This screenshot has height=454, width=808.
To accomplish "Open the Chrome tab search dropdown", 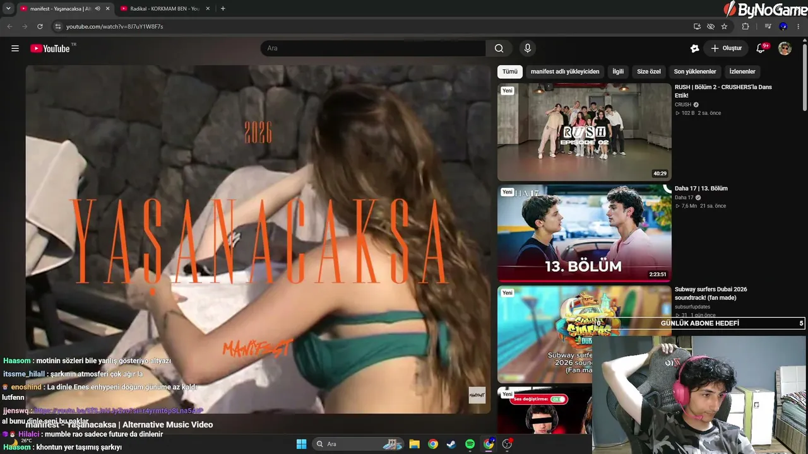I will pos(8,8).
